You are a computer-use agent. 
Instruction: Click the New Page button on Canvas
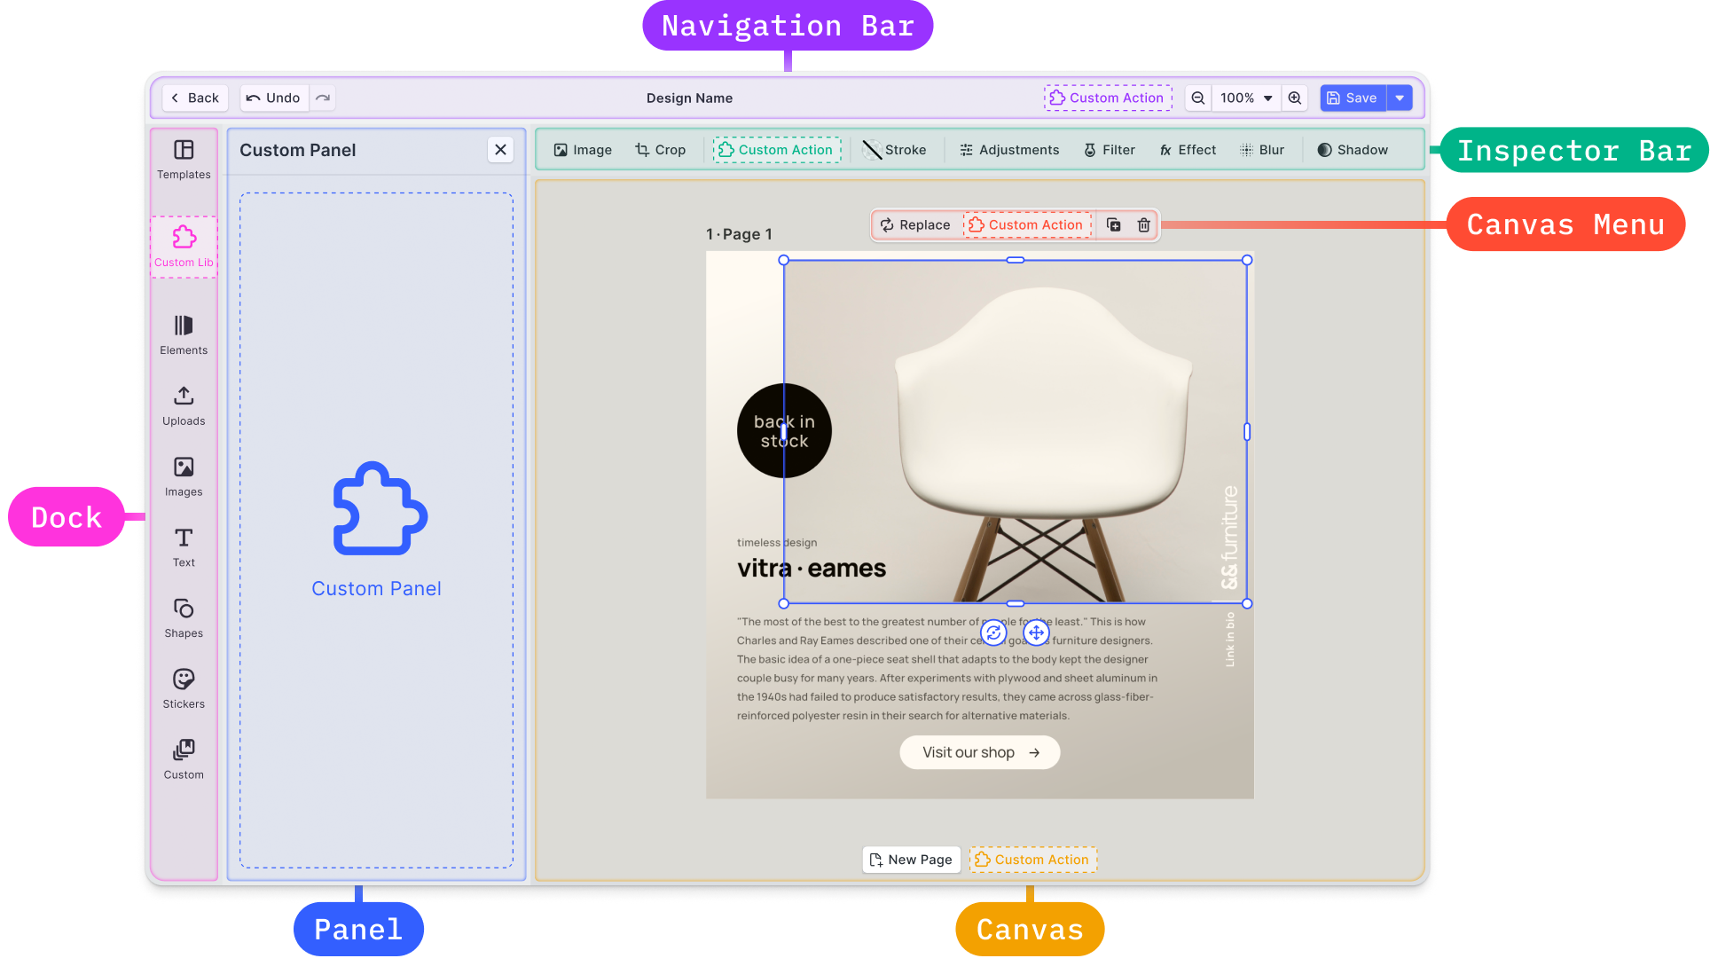tap(912, 859)
